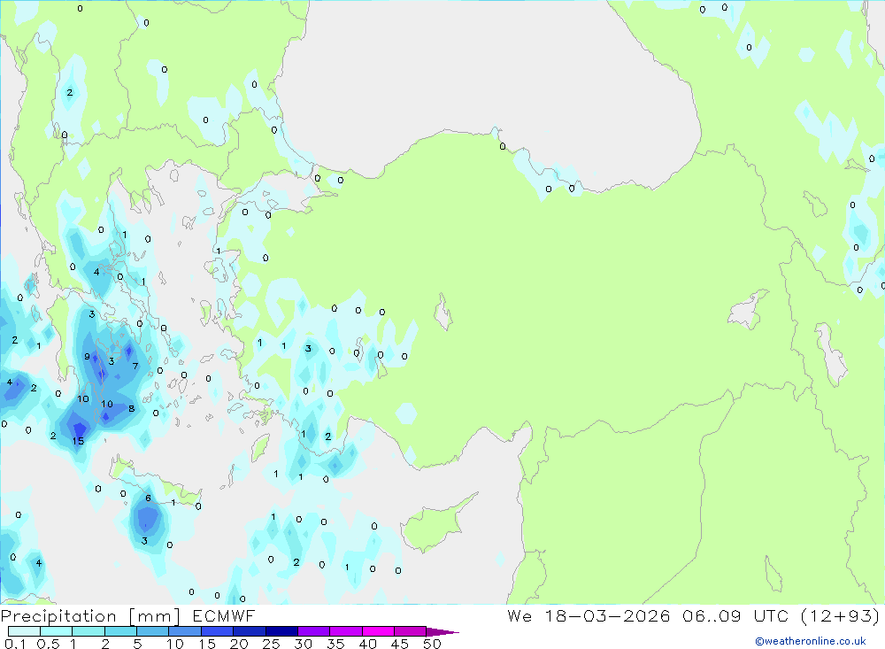Click the '15' precipitation value on map
This screenshot has height=649, width=885.
[78, 441]
